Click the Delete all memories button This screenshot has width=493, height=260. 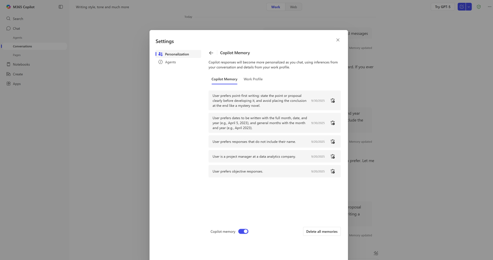322,232
